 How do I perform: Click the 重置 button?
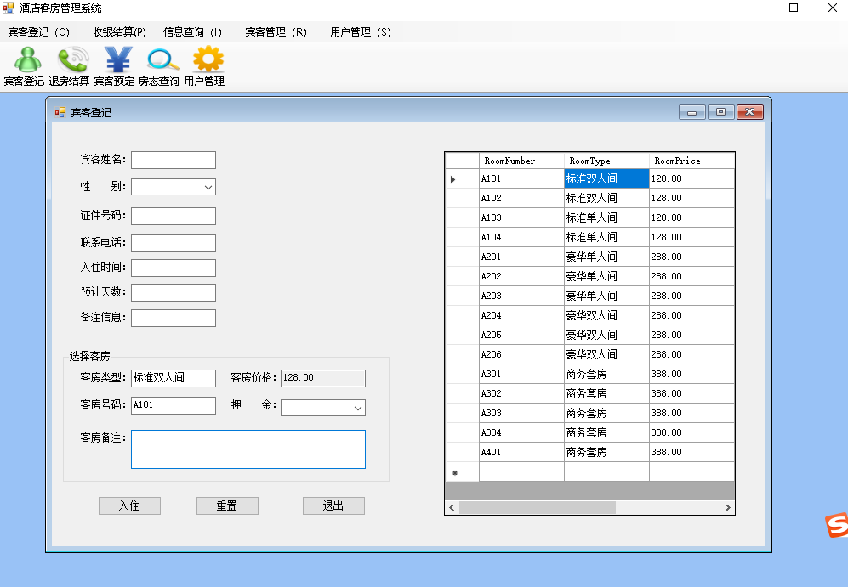point(227,506)
